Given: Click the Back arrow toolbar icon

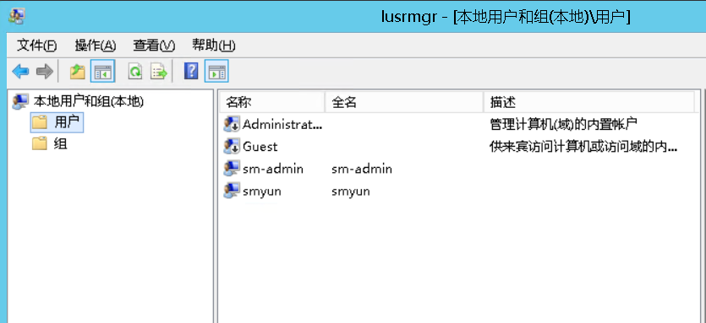Looking at the screenshot, I should (20, 71).
